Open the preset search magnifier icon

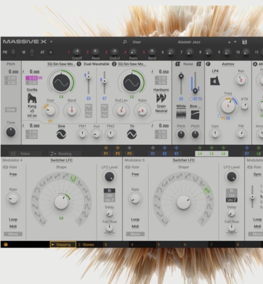pyautogui.click(x=124, y=42)
